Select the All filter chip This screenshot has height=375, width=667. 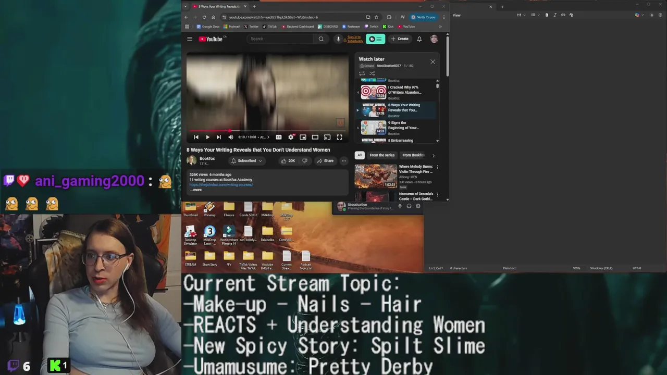pyautogui.click(x=360, y=155)
